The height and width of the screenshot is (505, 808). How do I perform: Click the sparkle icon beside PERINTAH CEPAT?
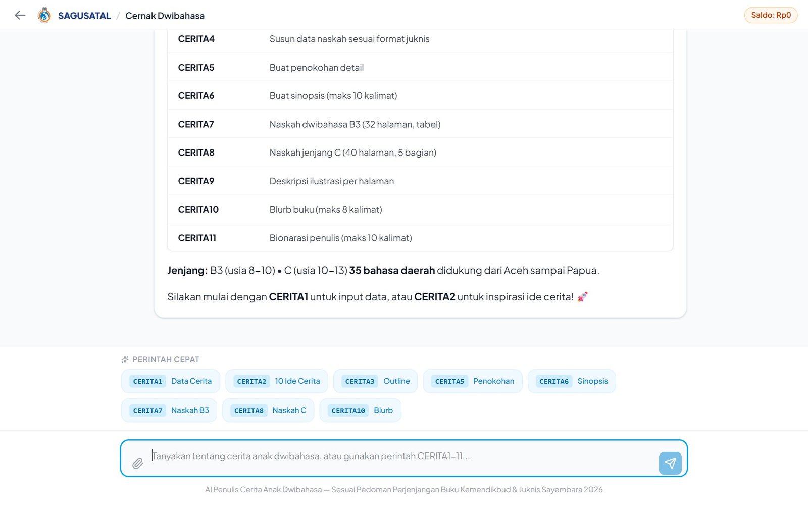click(x=125, y=359)
